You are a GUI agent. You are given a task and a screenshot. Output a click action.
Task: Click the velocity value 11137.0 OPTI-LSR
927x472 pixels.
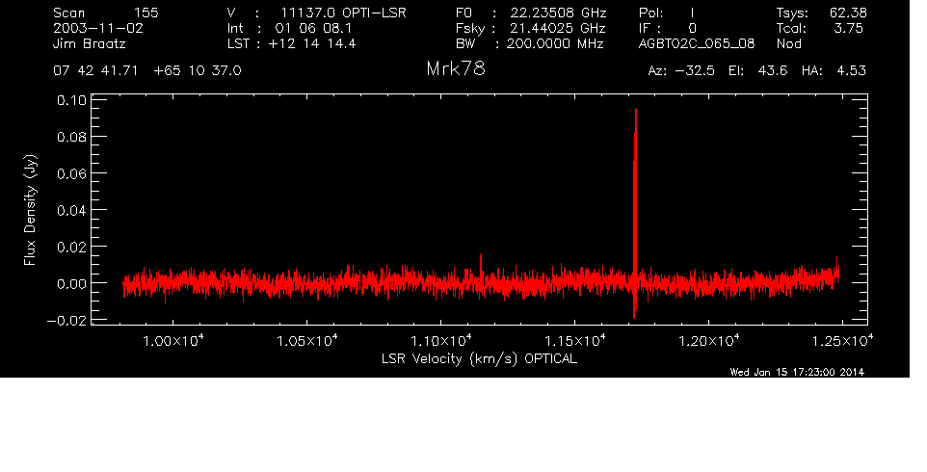click(x=343, y=13)
